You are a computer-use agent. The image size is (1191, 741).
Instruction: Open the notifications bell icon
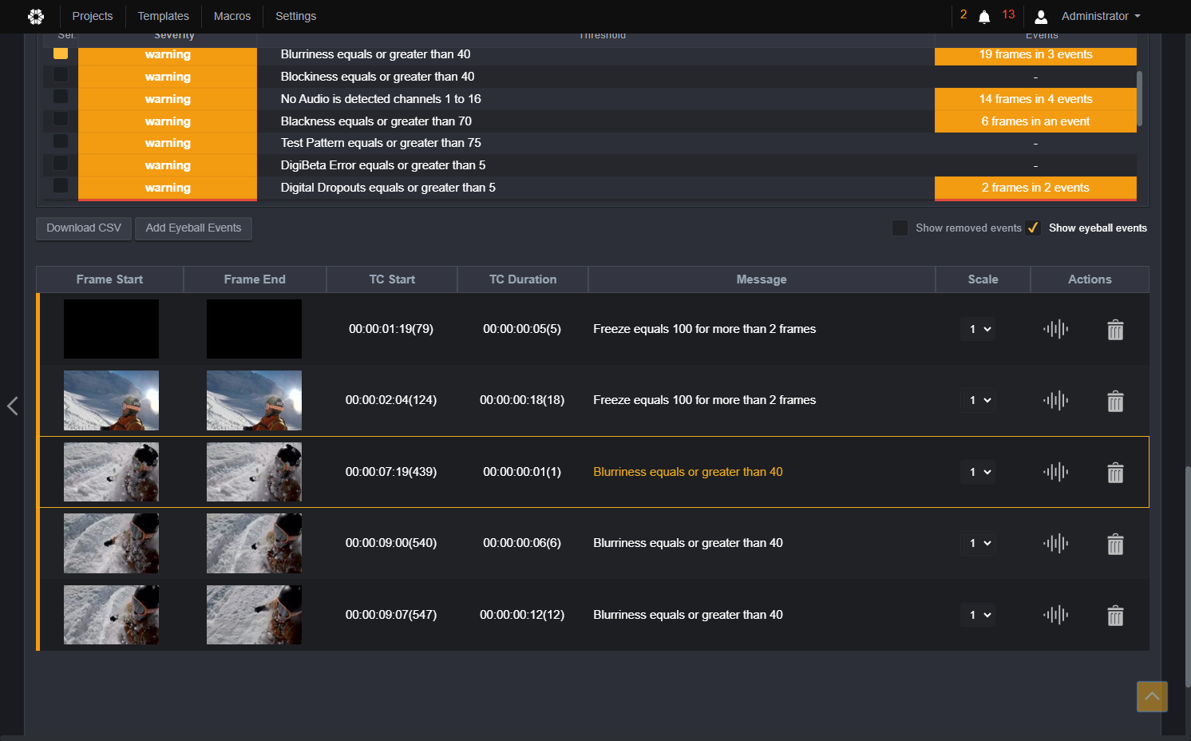[984, 17]
